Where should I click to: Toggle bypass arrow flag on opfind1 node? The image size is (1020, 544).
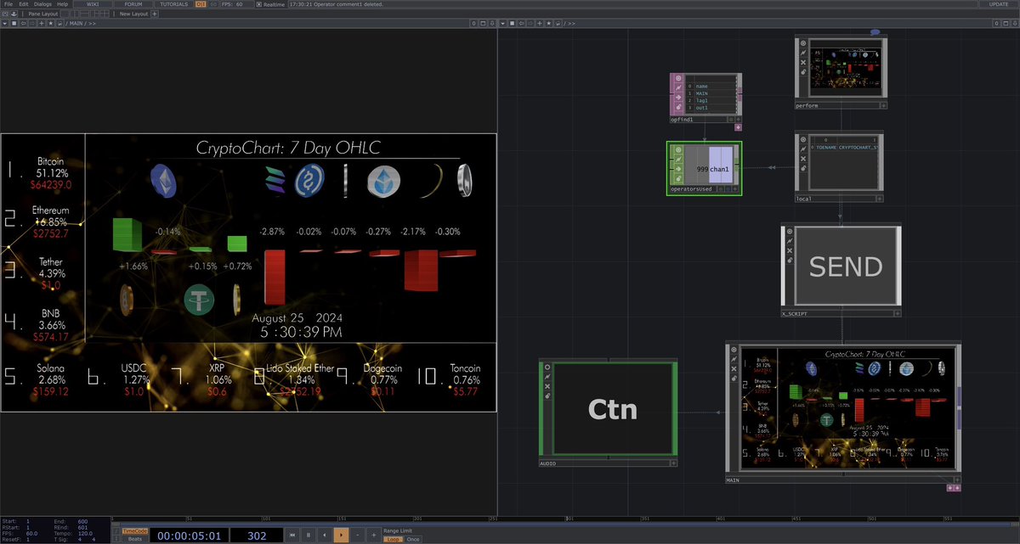pyautogui.click(x=678, y=98)
